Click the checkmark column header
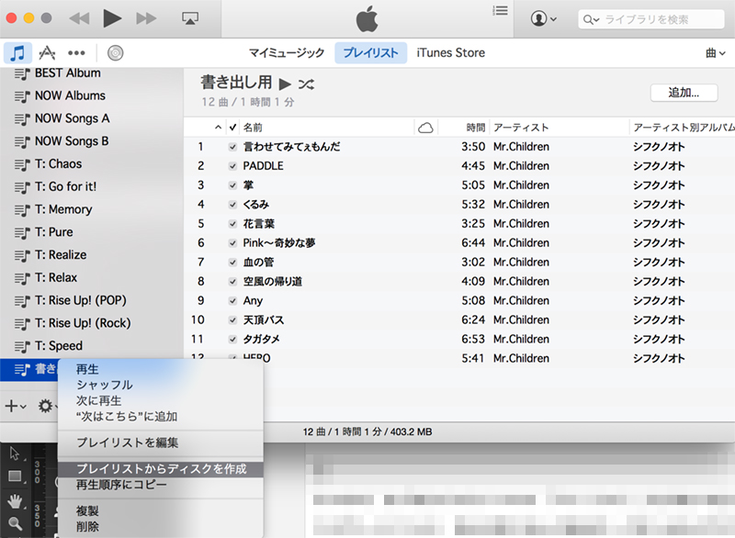The image size is (735, 538). pyautogui.click(x=232, y=128)
